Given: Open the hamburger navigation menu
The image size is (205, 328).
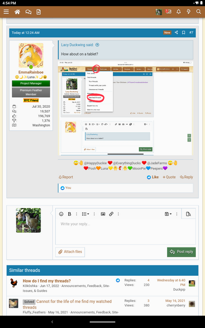Looking at the screenshot, I should (x=6, y=12).
